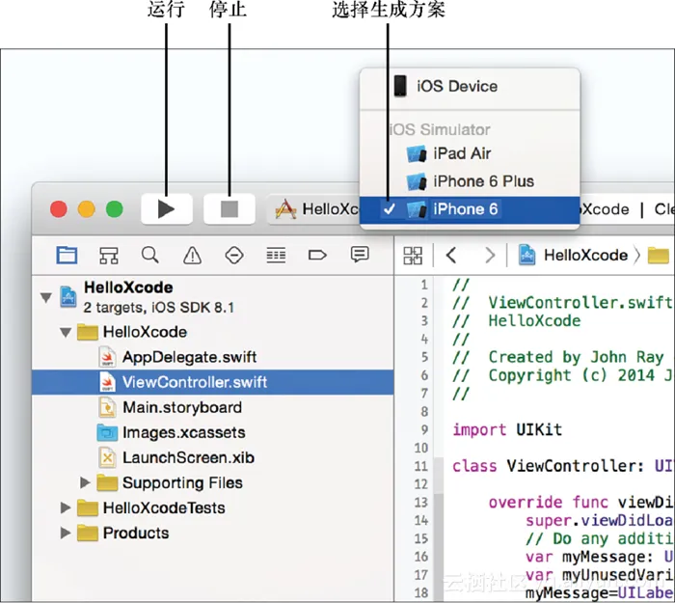Click the 'override func' code line
Screen dimensions: 675x603
[x=580, y=503]
